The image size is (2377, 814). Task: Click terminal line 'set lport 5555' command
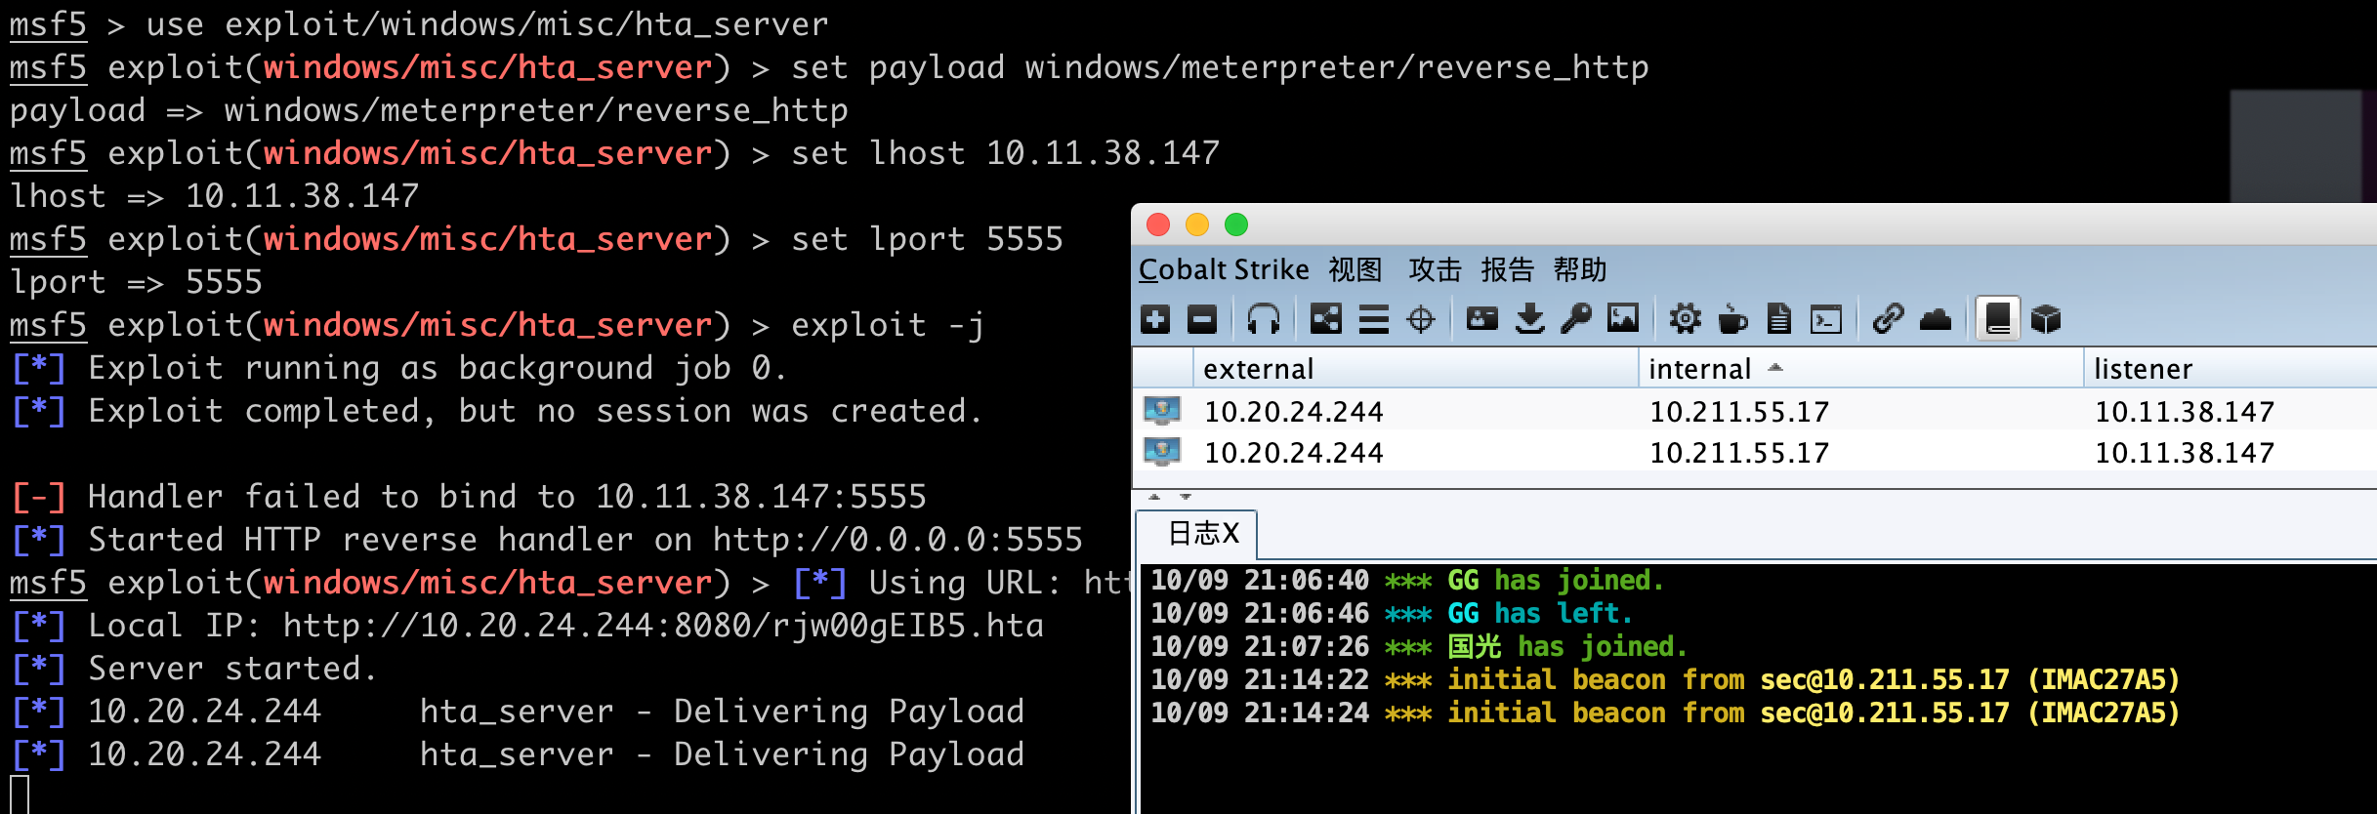927,238
